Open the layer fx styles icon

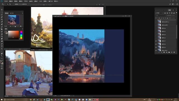point(162,52)
